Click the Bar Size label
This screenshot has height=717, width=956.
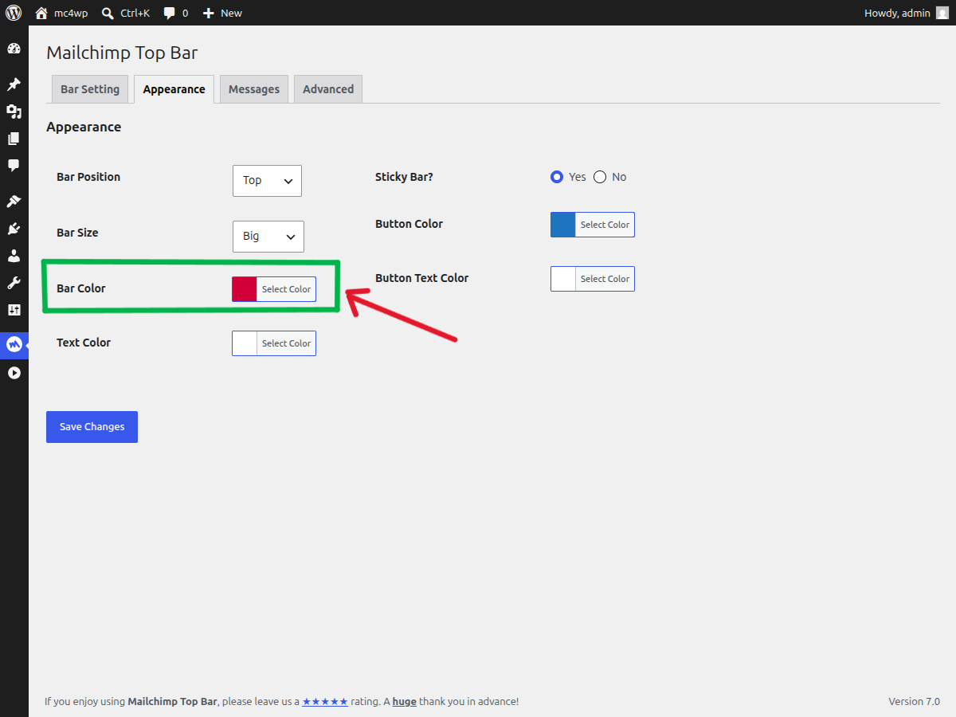tap(77, 233)
